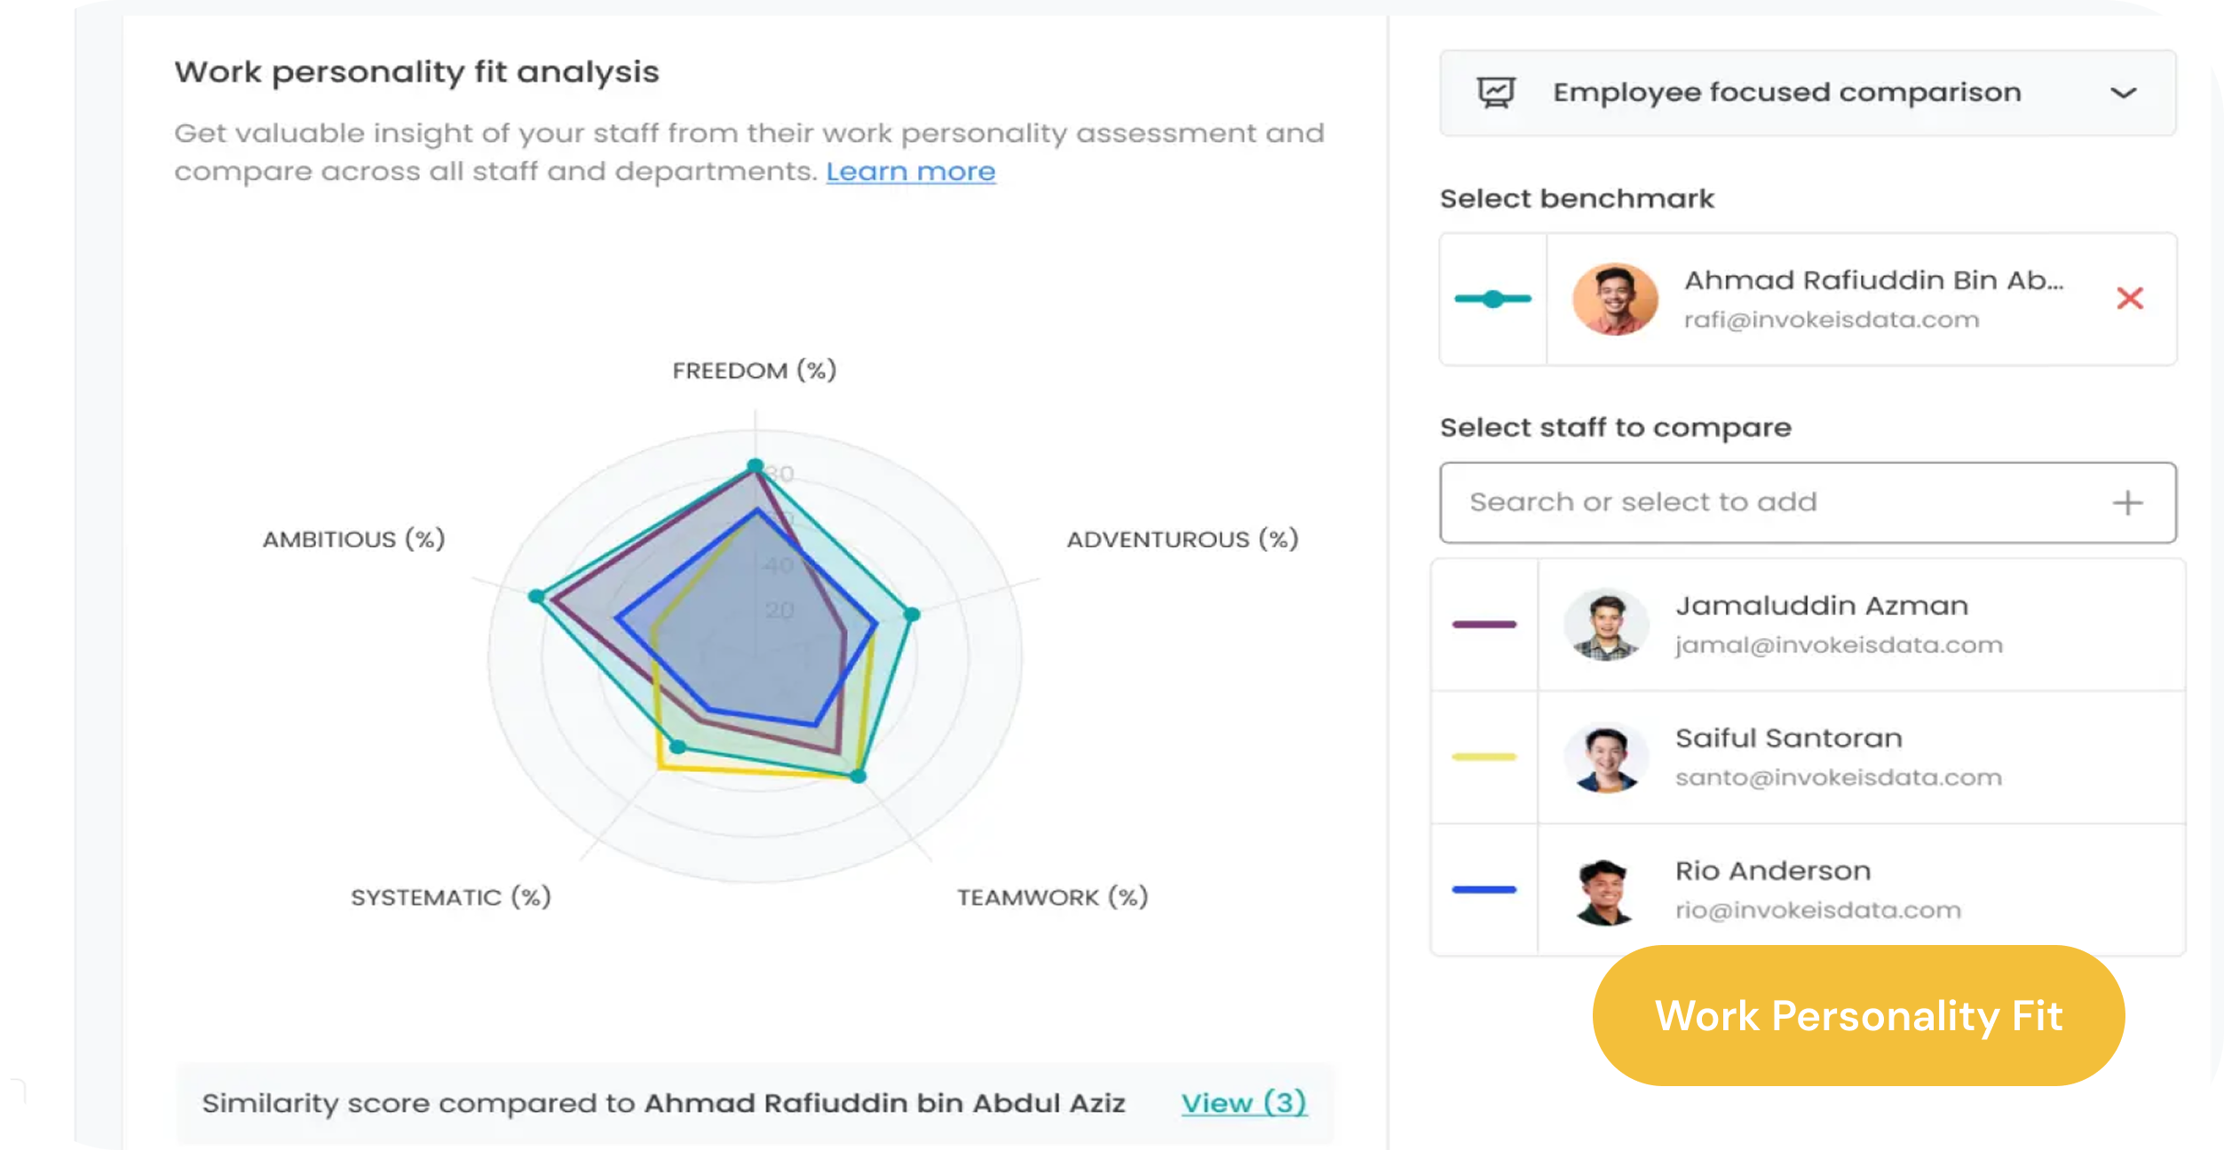2224x1150 pixels.
Task: Select Rio Anderson's profile picture
Action: [x=1605, y=891]
